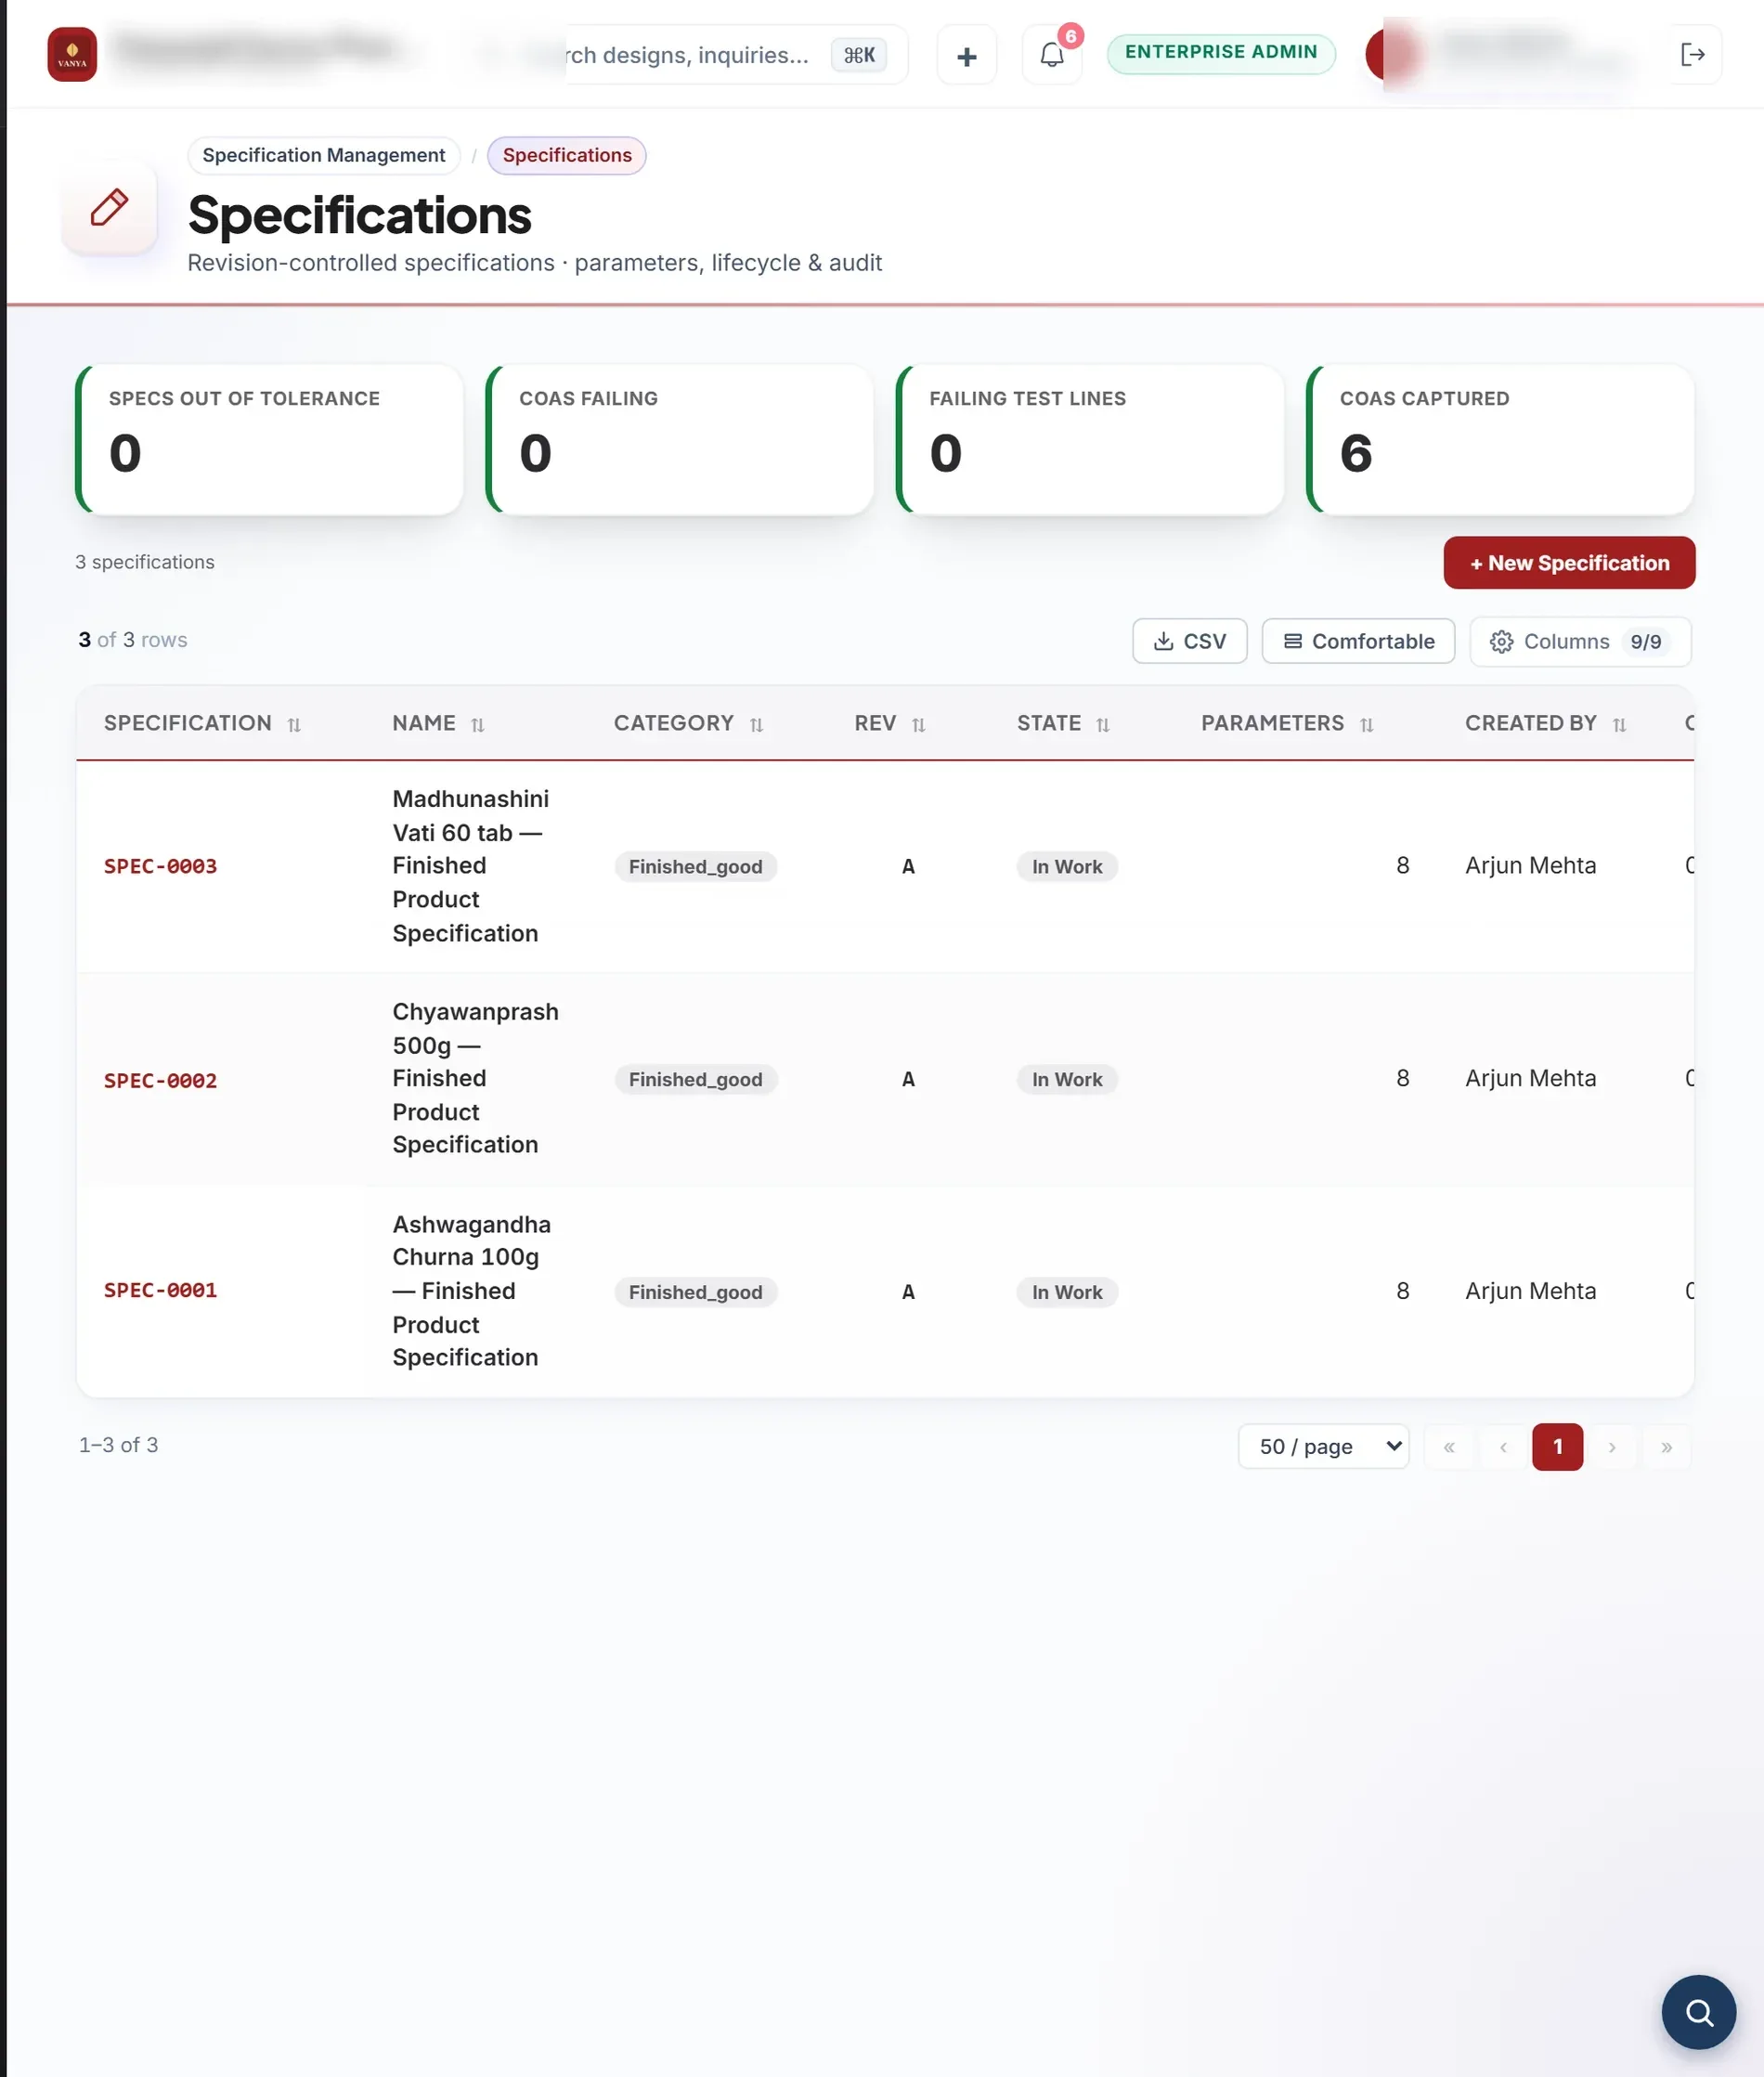The width and height of the screenshot is (1764, 2077).
Task: Click the Specifications breadcrumb pill
Action: [567, 155]
